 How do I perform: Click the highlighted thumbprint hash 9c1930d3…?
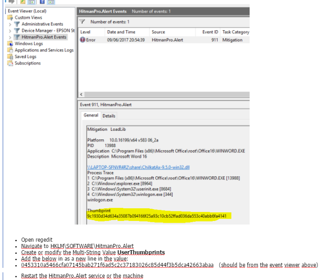157,216
